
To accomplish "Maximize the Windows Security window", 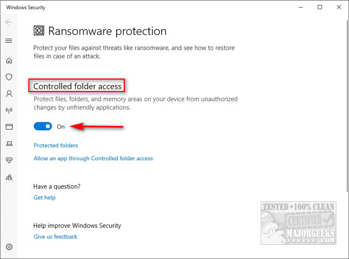I will 320,7.
